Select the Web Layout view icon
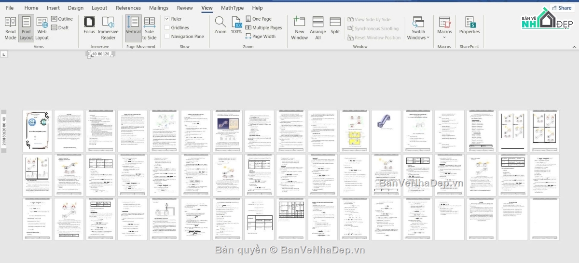Viewport: 579px width, 263px height. pos(42,28)
